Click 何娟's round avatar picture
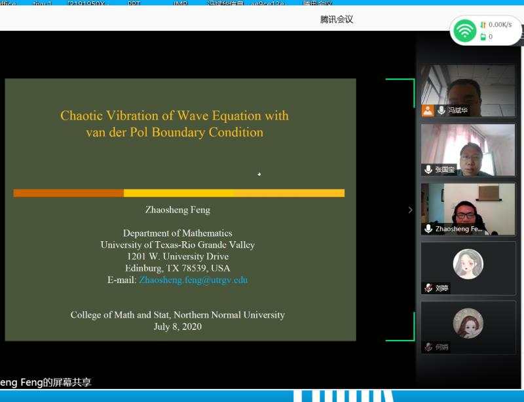The image size is (524, 402). pos(468,323)
